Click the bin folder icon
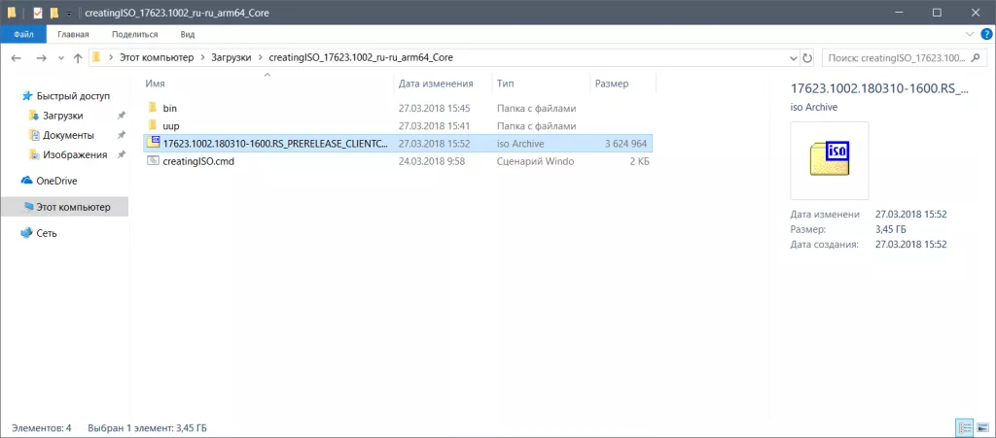 [x=153, y=108]
